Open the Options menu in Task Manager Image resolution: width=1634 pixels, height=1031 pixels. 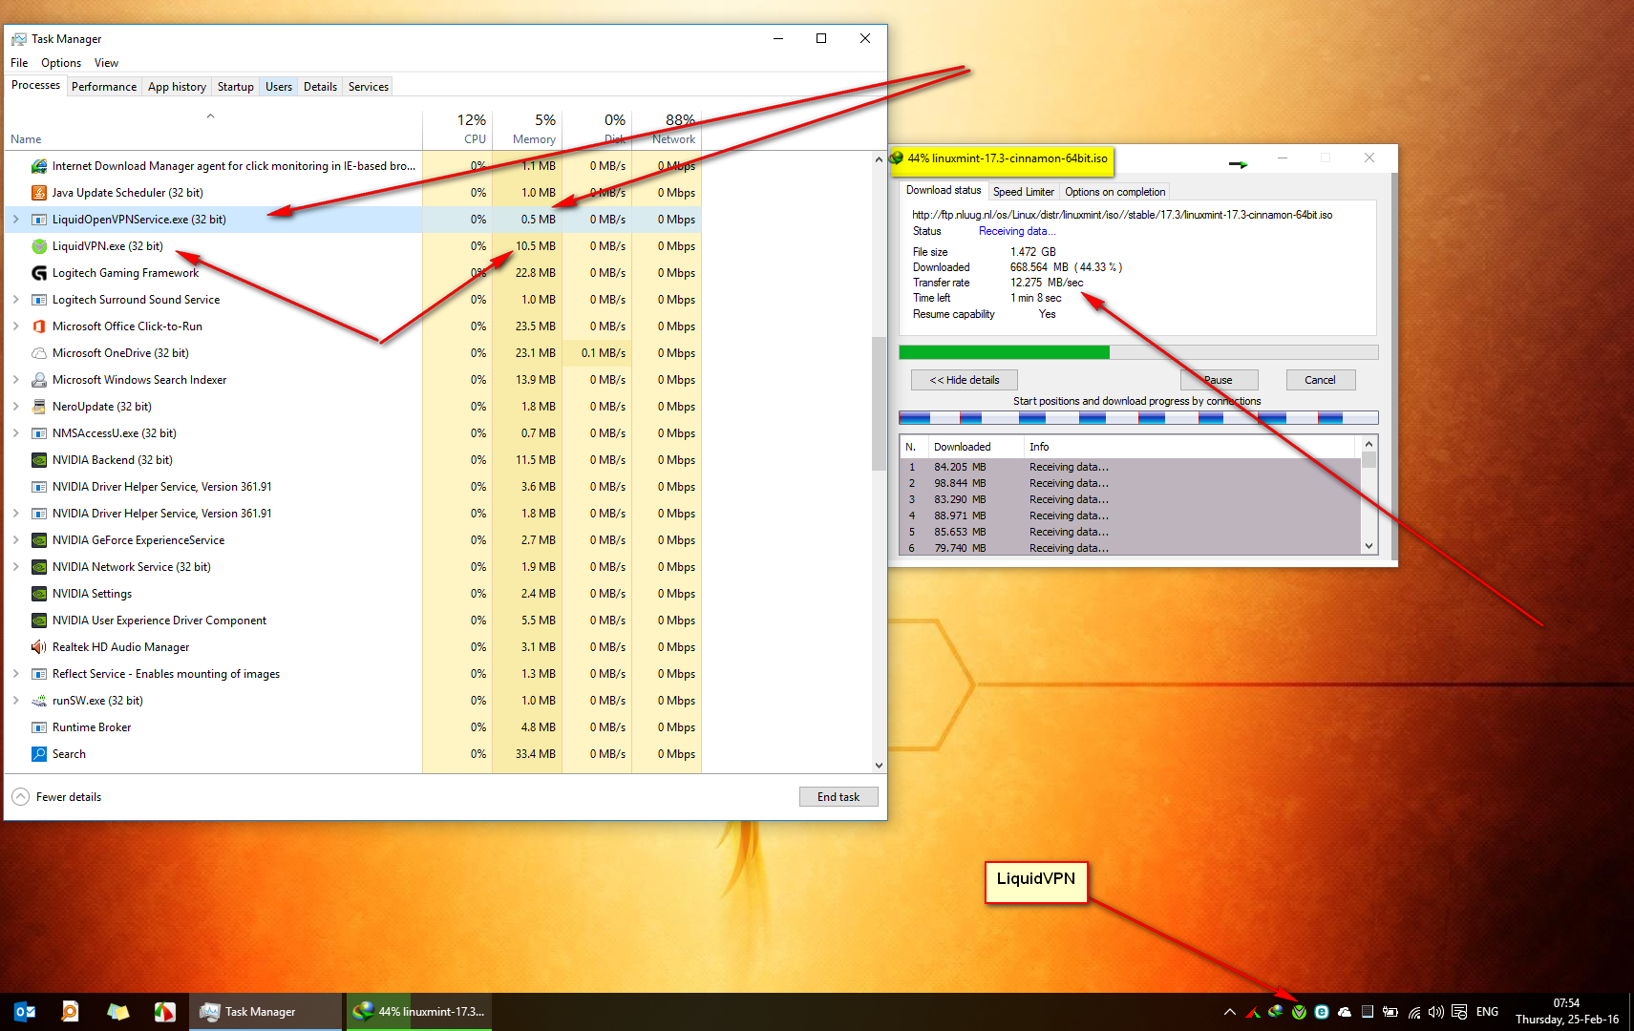(61, 63)
